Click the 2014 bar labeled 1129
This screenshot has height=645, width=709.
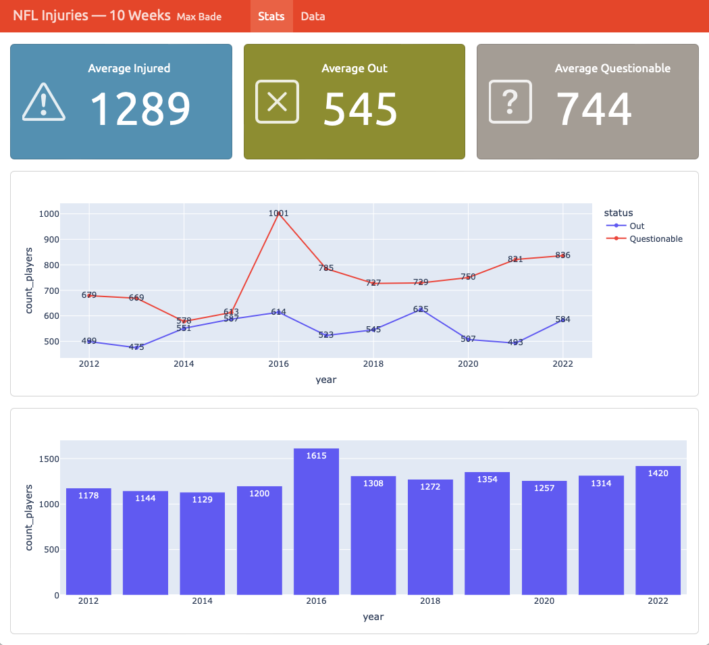tap(202, 543)
